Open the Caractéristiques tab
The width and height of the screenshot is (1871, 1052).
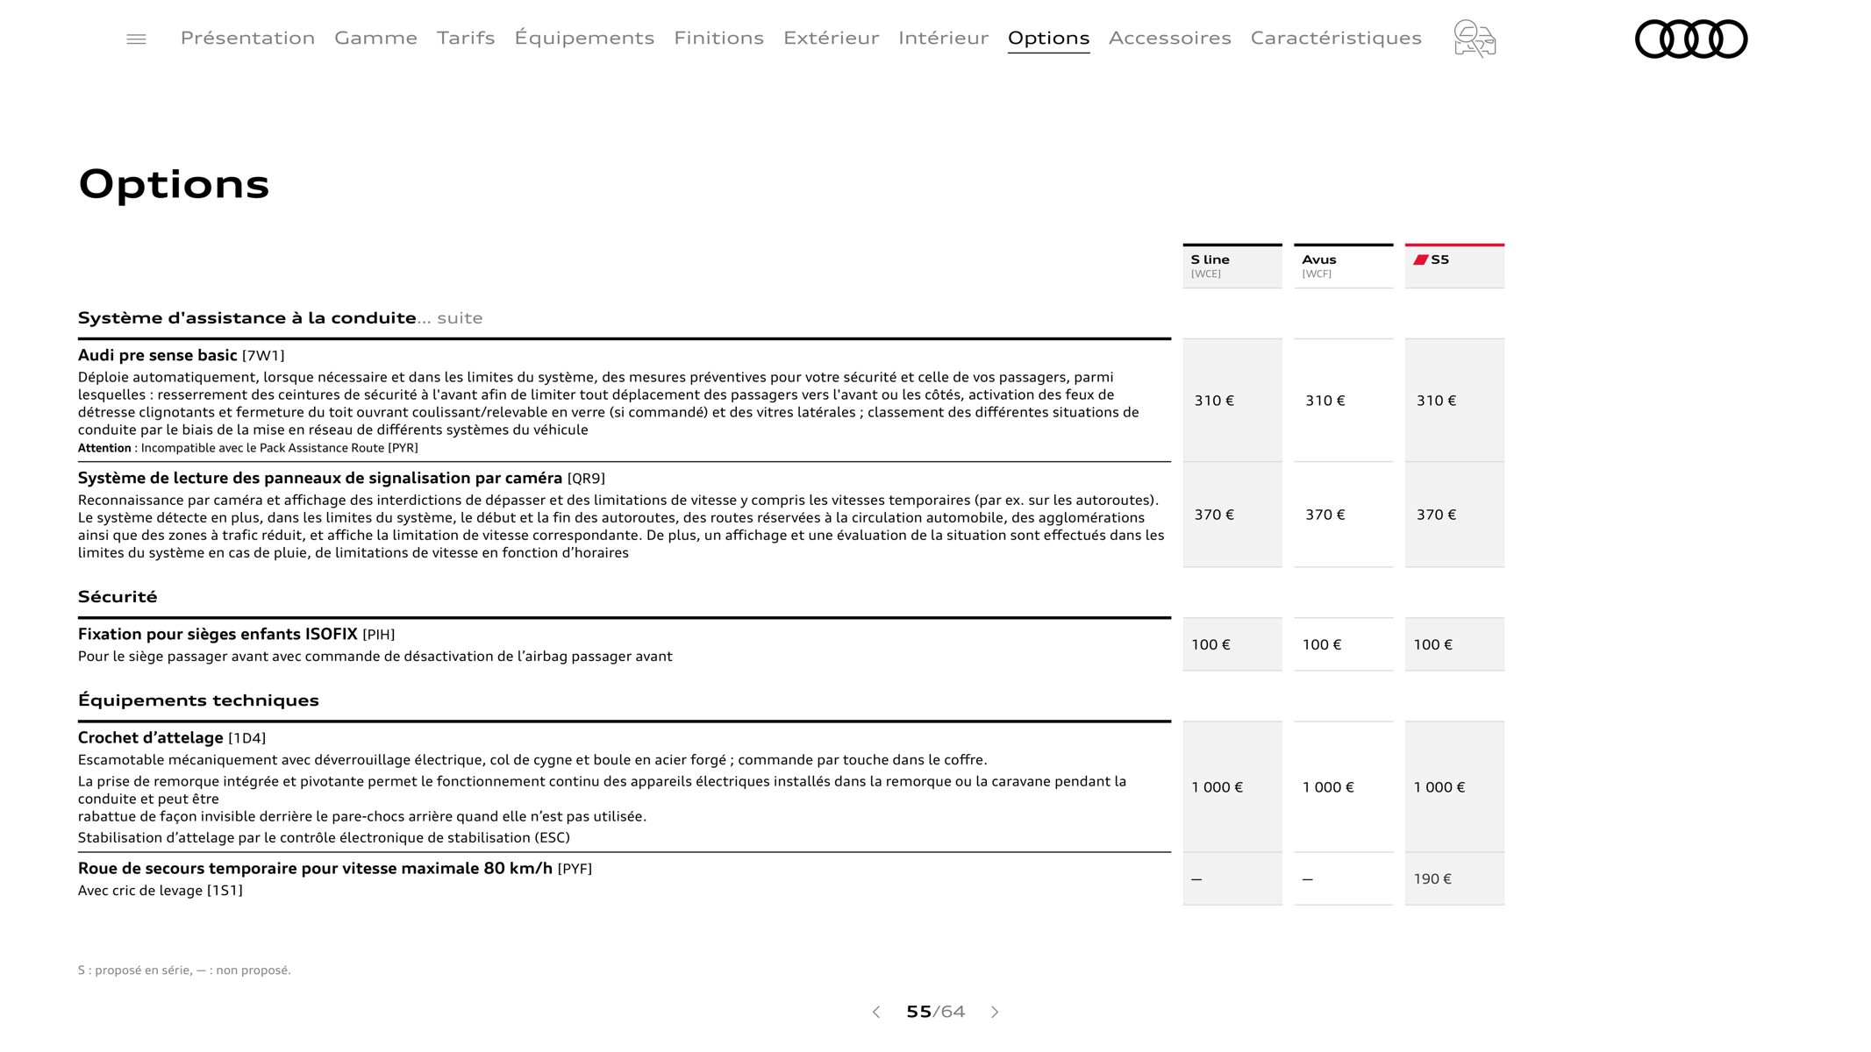pos(1336,38)
